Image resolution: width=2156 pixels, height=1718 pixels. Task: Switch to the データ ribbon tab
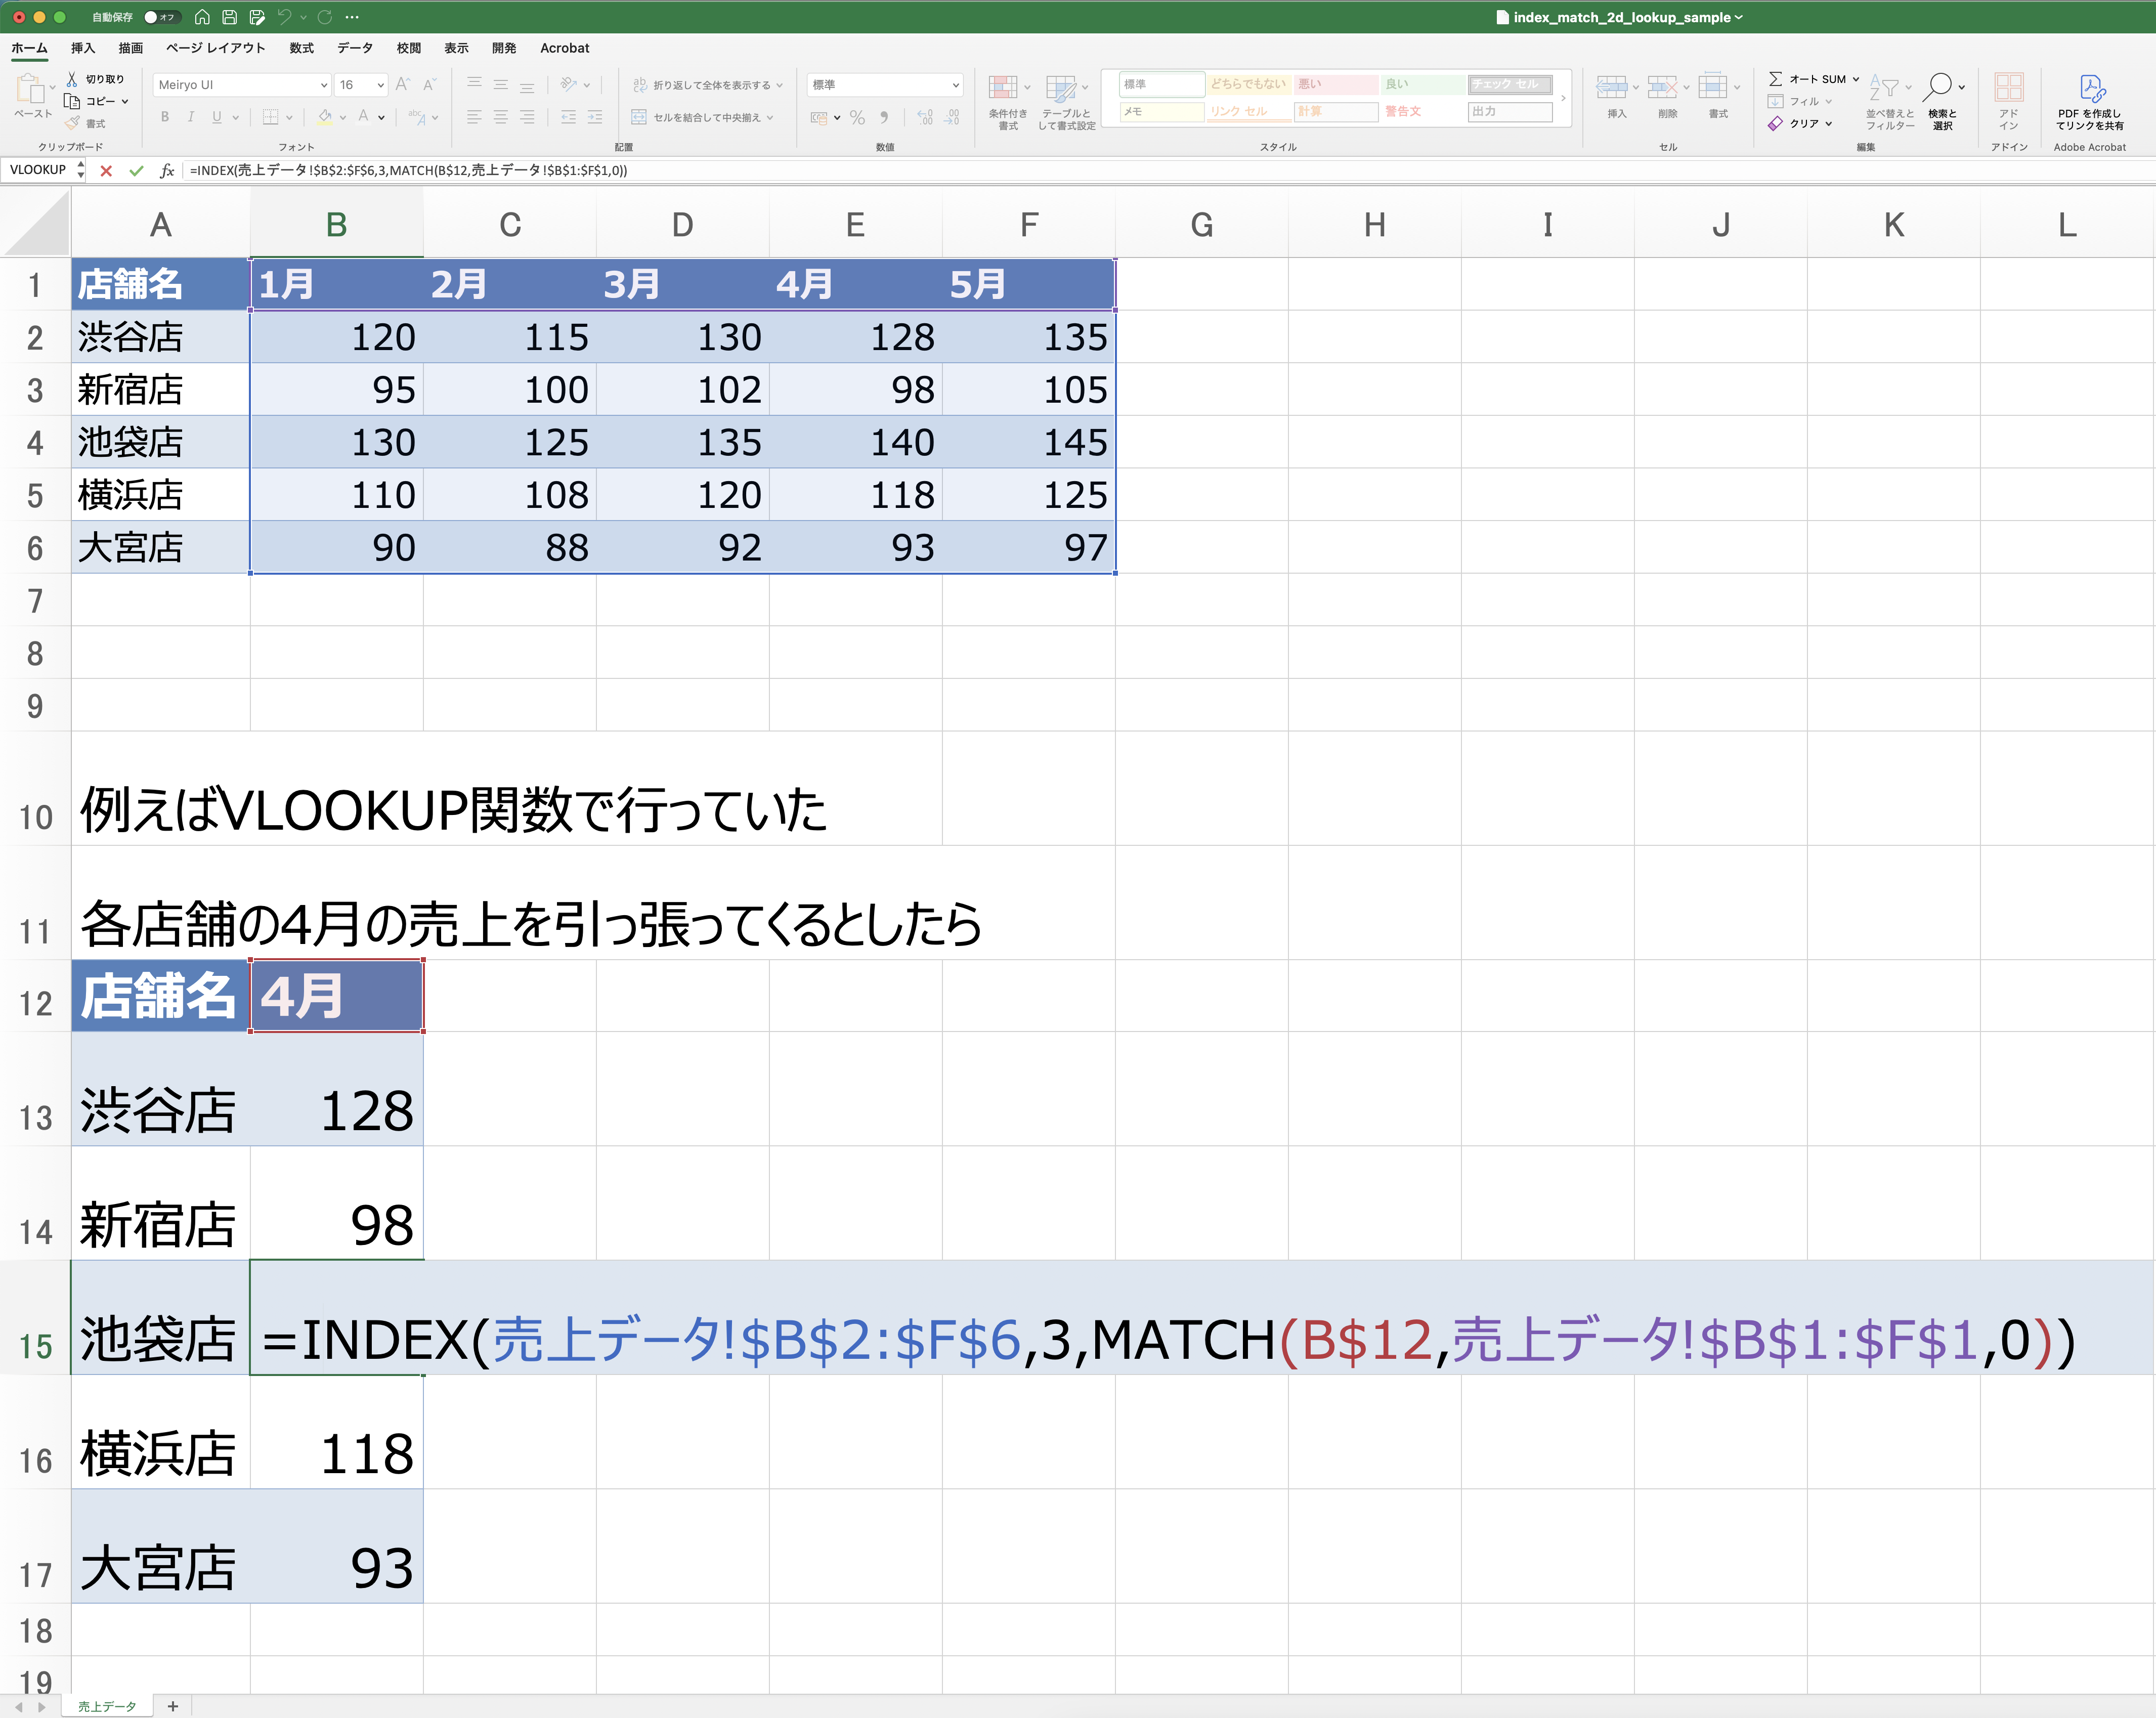pyautogui.click(x=355, y=48)
